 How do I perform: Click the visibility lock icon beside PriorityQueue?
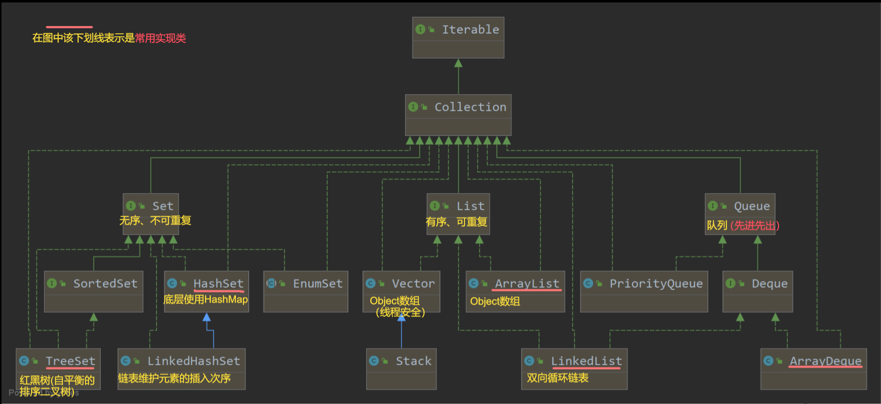(599, 283)
